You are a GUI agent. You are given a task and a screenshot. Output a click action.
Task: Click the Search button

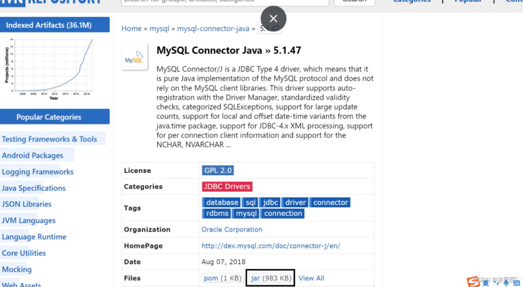tap(354, 1)
